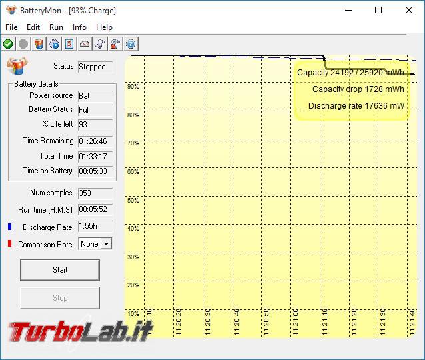The width and height of the screenshot is (425, 360).
Task: Click the large battery mascot beside Status
Action: click(17, 66)
